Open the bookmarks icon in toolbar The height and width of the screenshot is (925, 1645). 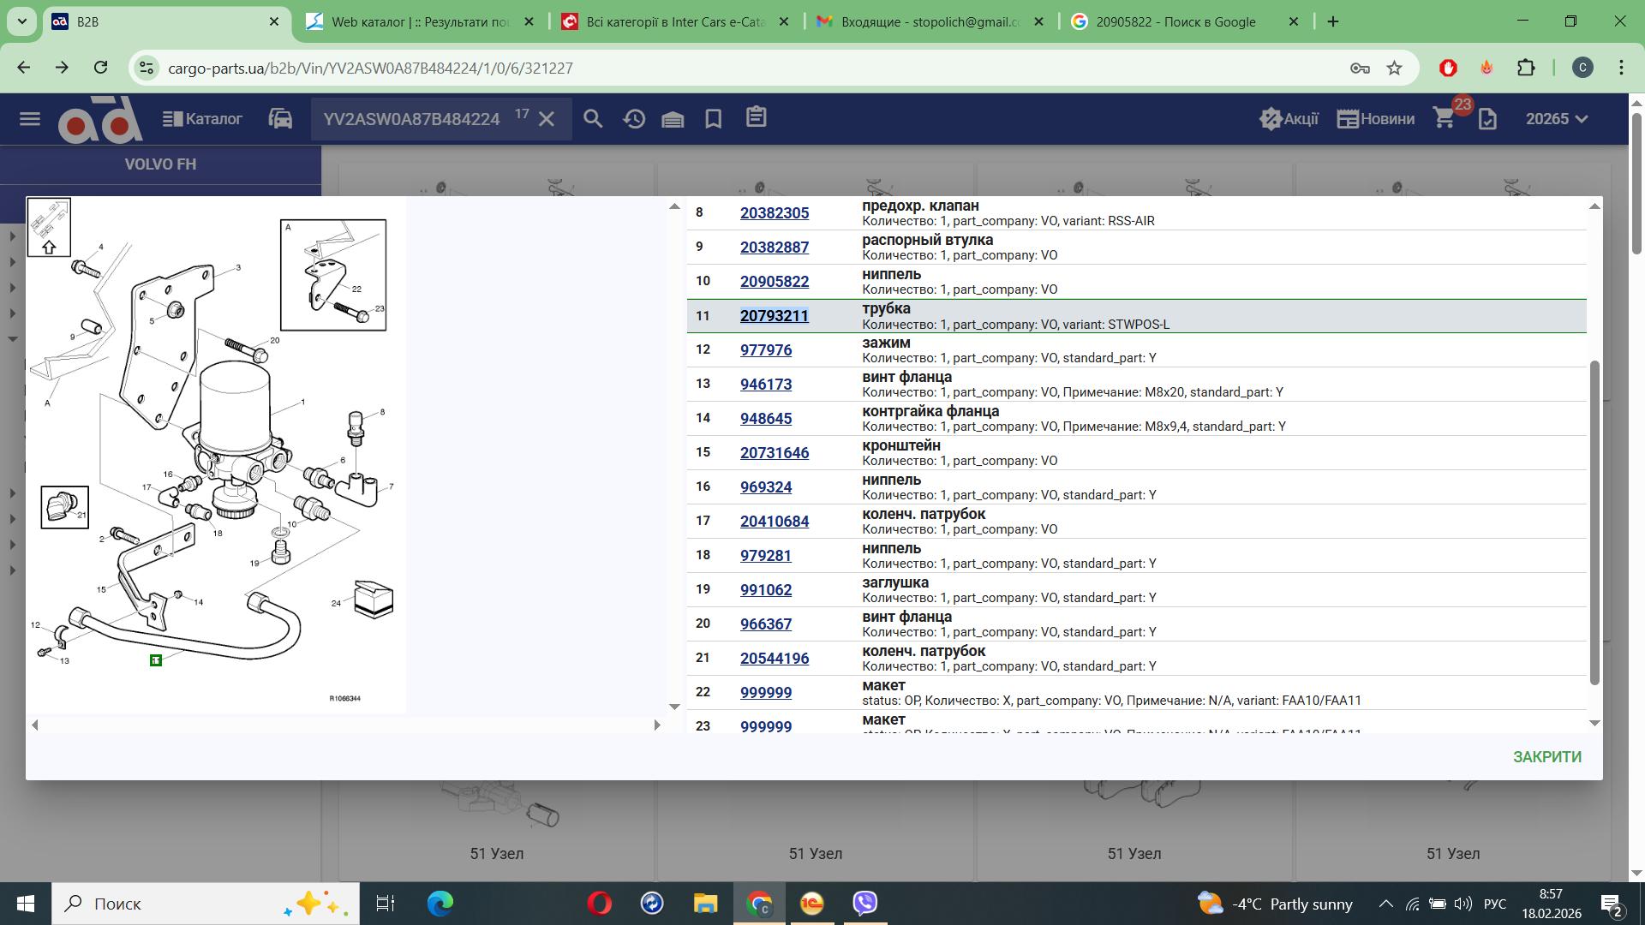(x=713, y=119)
